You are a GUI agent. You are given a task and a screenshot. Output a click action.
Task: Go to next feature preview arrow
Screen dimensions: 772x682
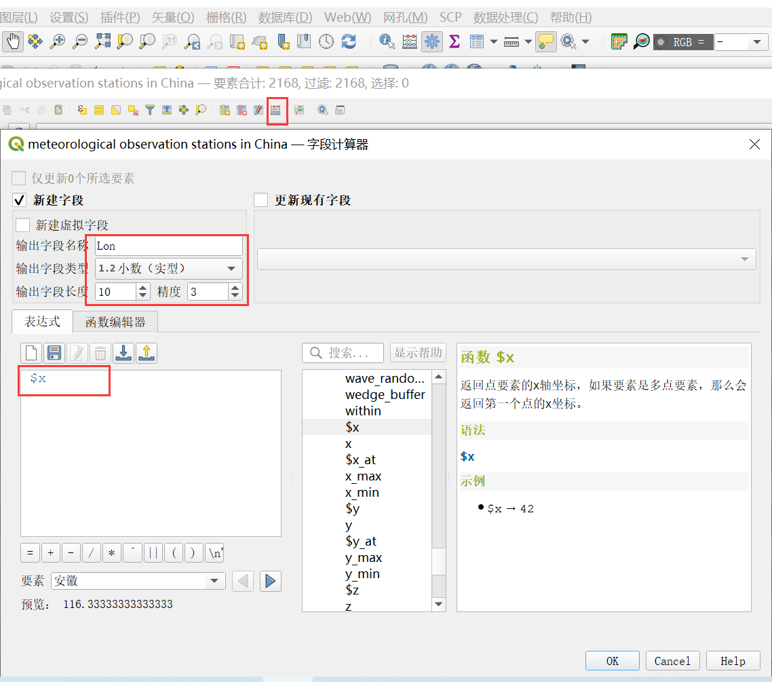coord(270,581)
